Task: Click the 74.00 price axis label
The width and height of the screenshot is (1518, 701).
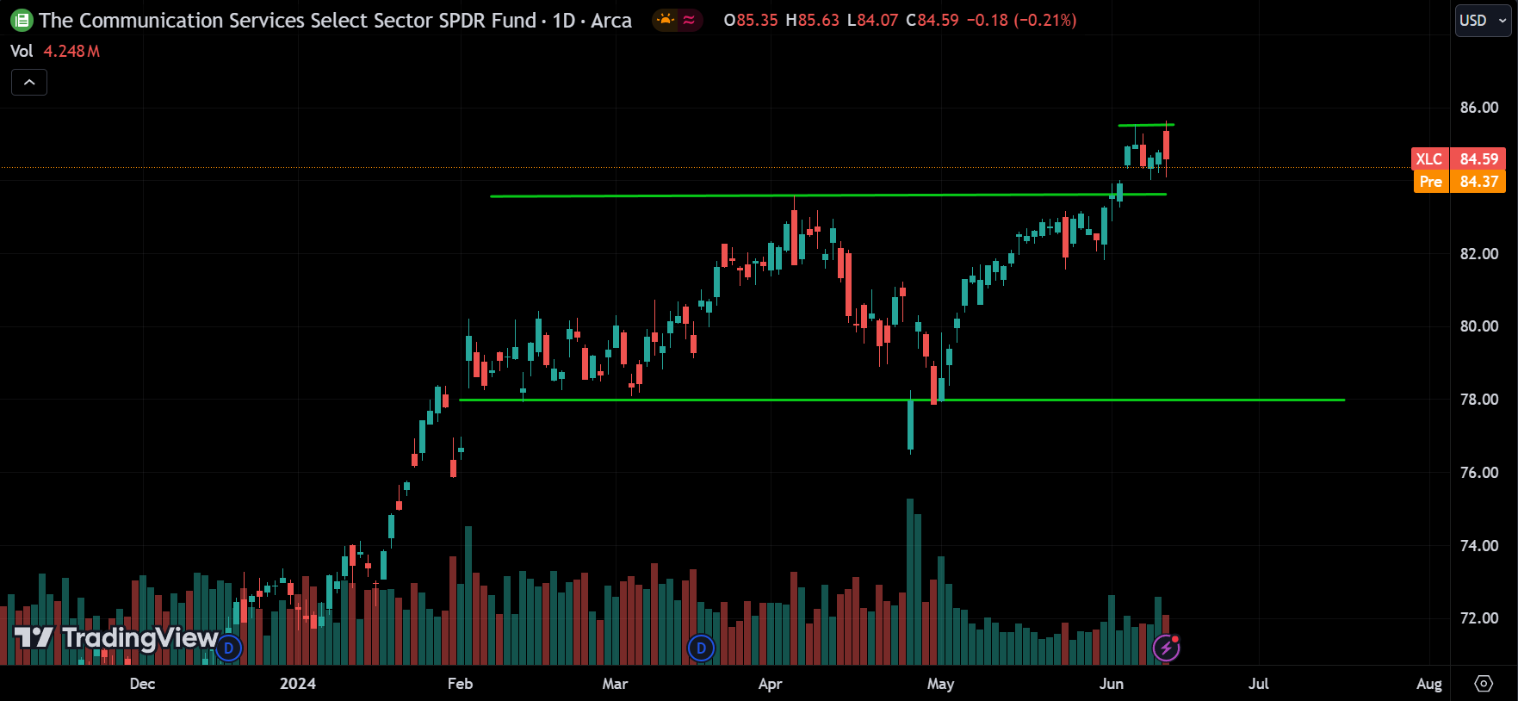Action: pyautogui.click(x=1479, y=546)
